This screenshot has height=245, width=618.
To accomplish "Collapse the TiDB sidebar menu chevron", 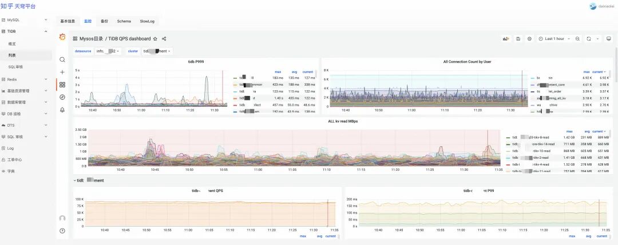I will pyautogui.click(x=46, y=31).
